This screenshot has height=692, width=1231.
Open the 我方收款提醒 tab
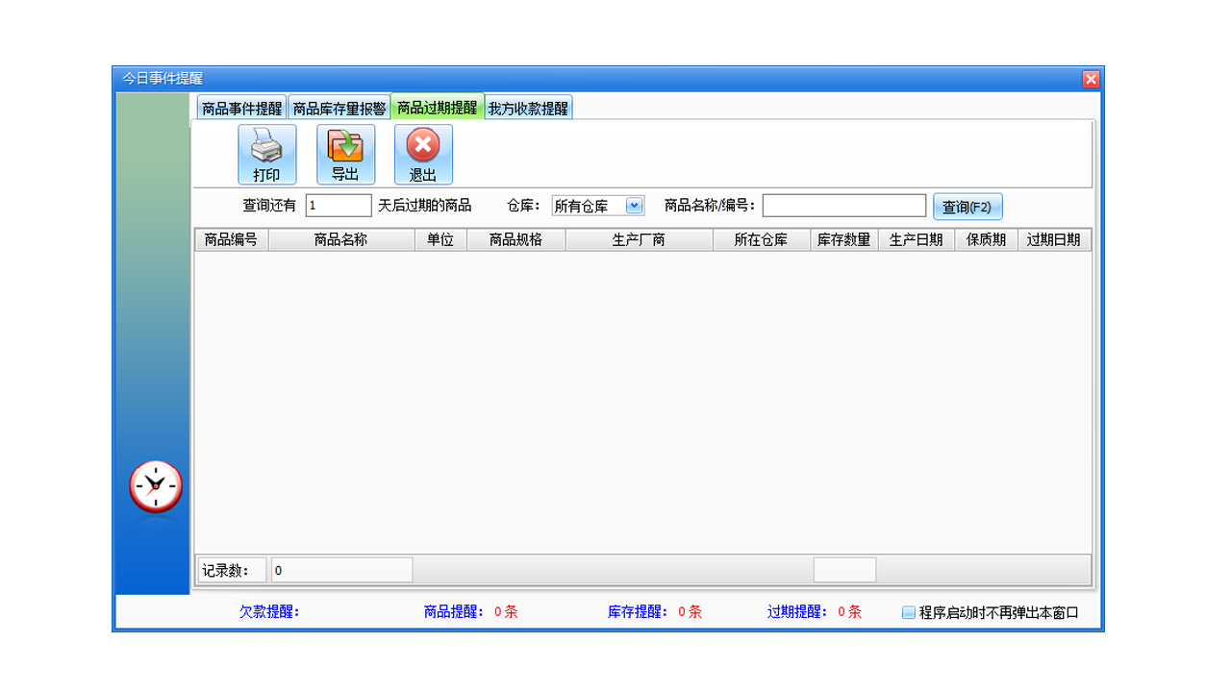pos(527,107)
